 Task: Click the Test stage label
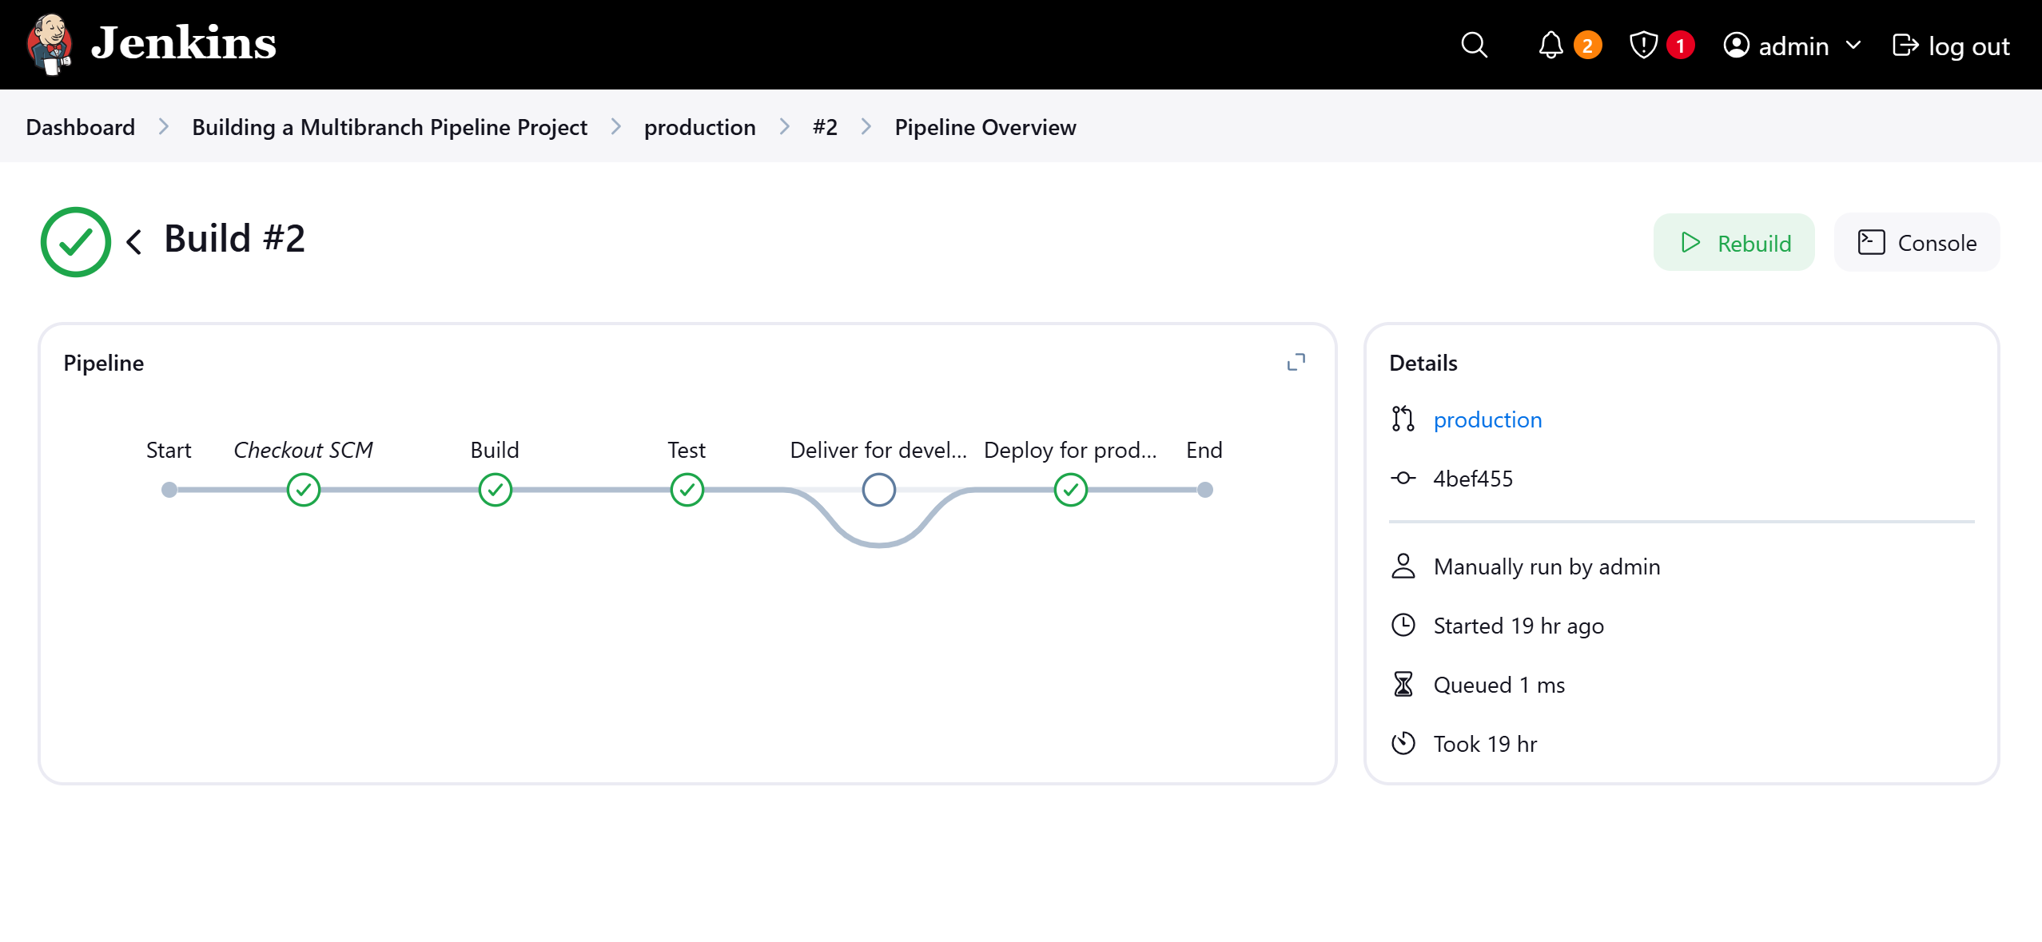coord(687,450)
